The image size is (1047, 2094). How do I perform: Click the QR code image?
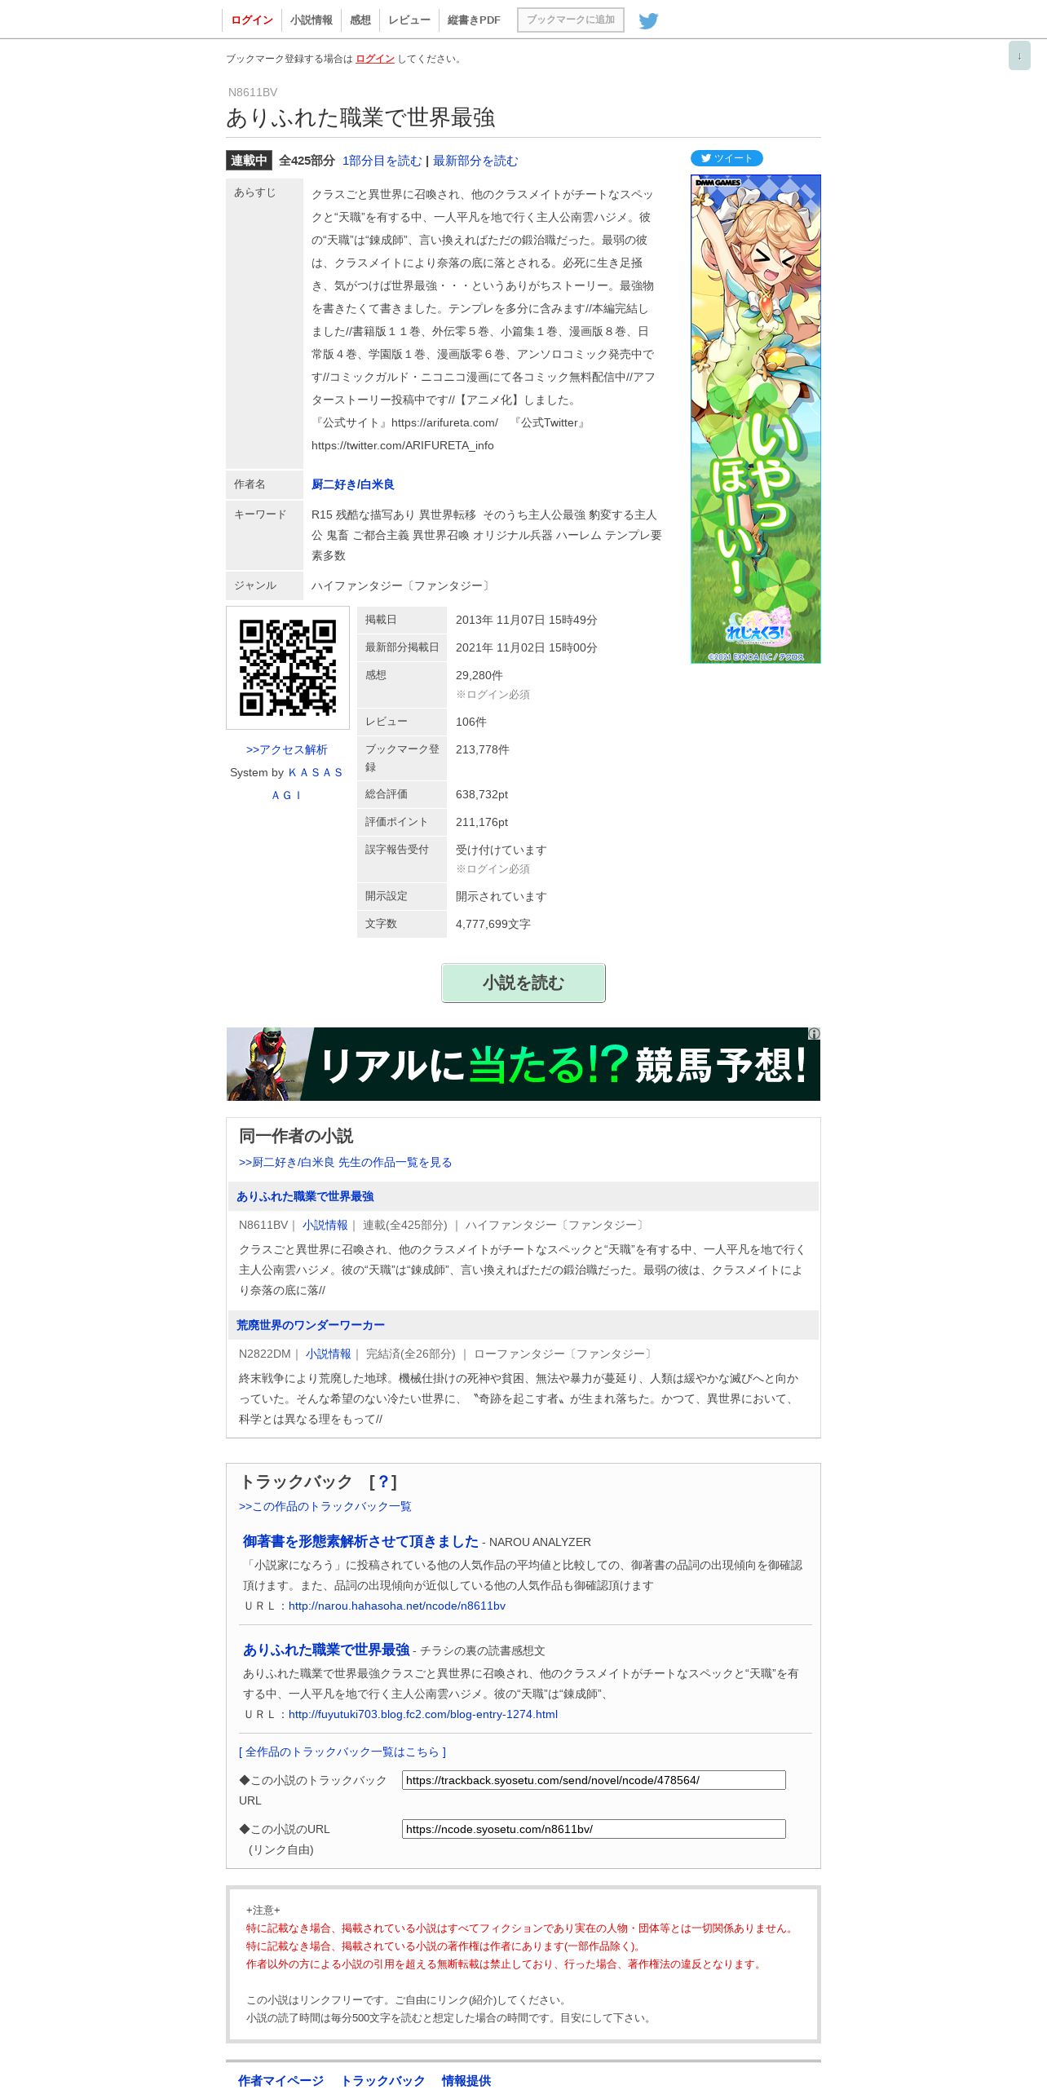288,668
